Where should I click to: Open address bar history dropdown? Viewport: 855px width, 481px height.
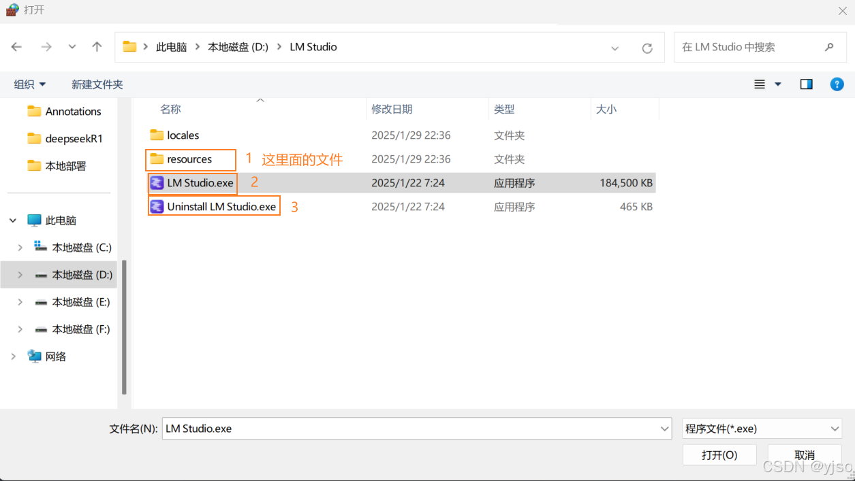(x=615, y=48)
